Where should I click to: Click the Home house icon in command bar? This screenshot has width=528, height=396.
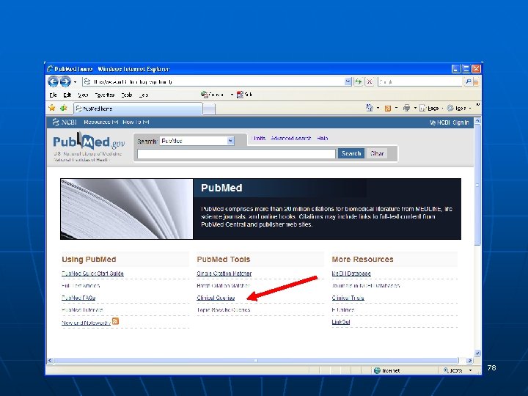coord(370,108)
